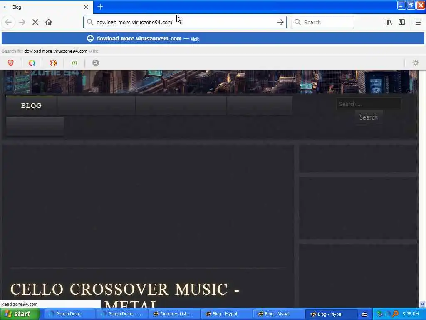This screenshot has width=426, height=320.
Task: Search with the Brave search engine icon
Action: pos(11,63)
